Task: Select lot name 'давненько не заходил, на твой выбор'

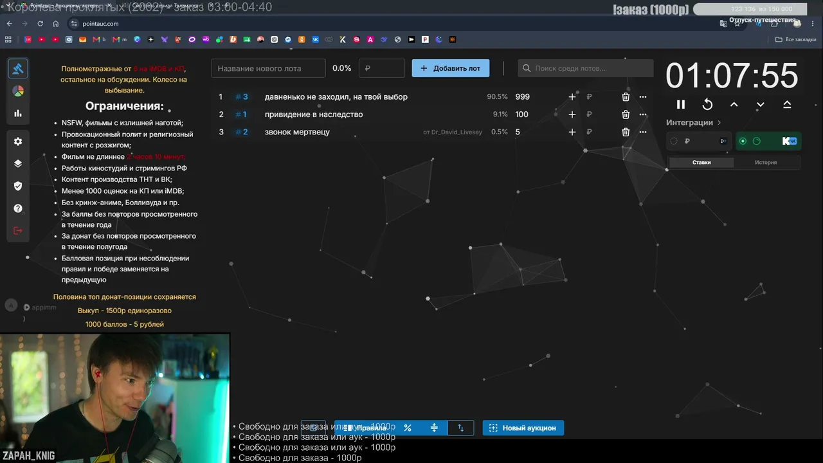Action: (x=336, y=97)
